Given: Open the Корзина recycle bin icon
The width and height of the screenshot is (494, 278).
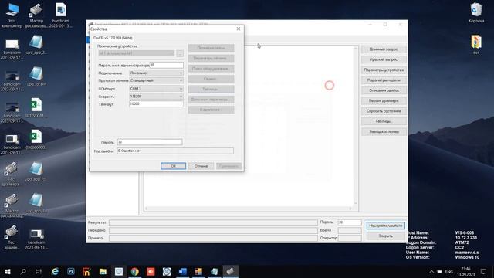Looking at the screenshot, I should (476, 12).
